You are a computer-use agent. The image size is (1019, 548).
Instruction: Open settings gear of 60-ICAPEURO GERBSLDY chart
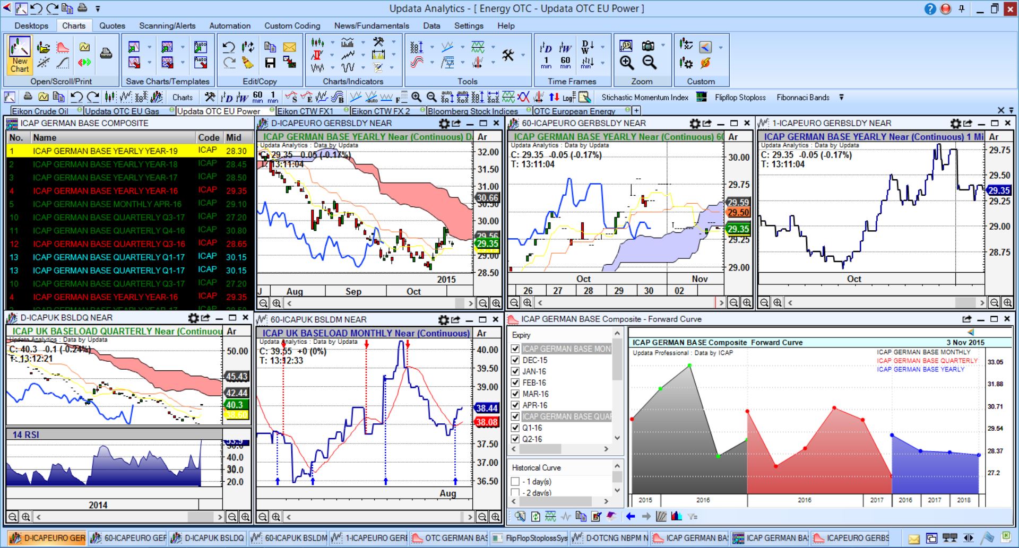click(695, 123)
